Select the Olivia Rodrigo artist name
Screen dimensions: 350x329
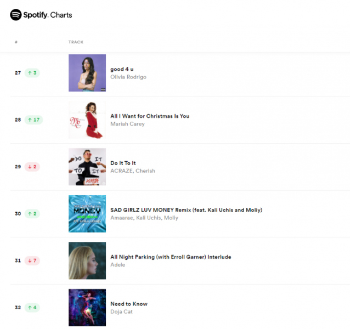128,77
